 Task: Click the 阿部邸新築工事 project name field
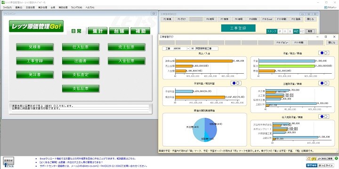click(x=207, y=49)
